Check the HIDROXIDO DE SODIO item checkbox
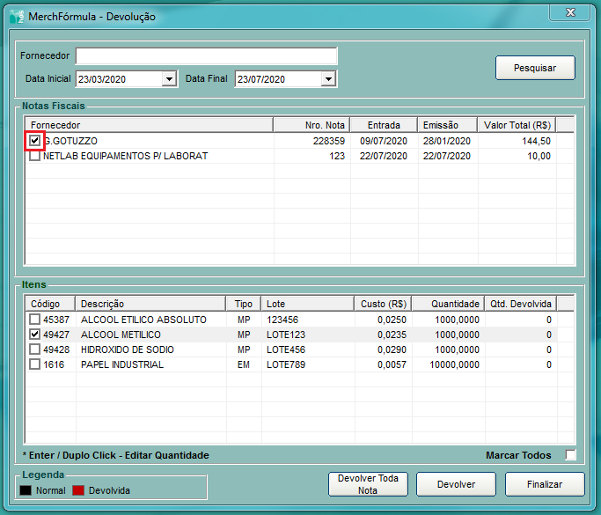Viewport: 601px width, 515px height. point(34,349)
